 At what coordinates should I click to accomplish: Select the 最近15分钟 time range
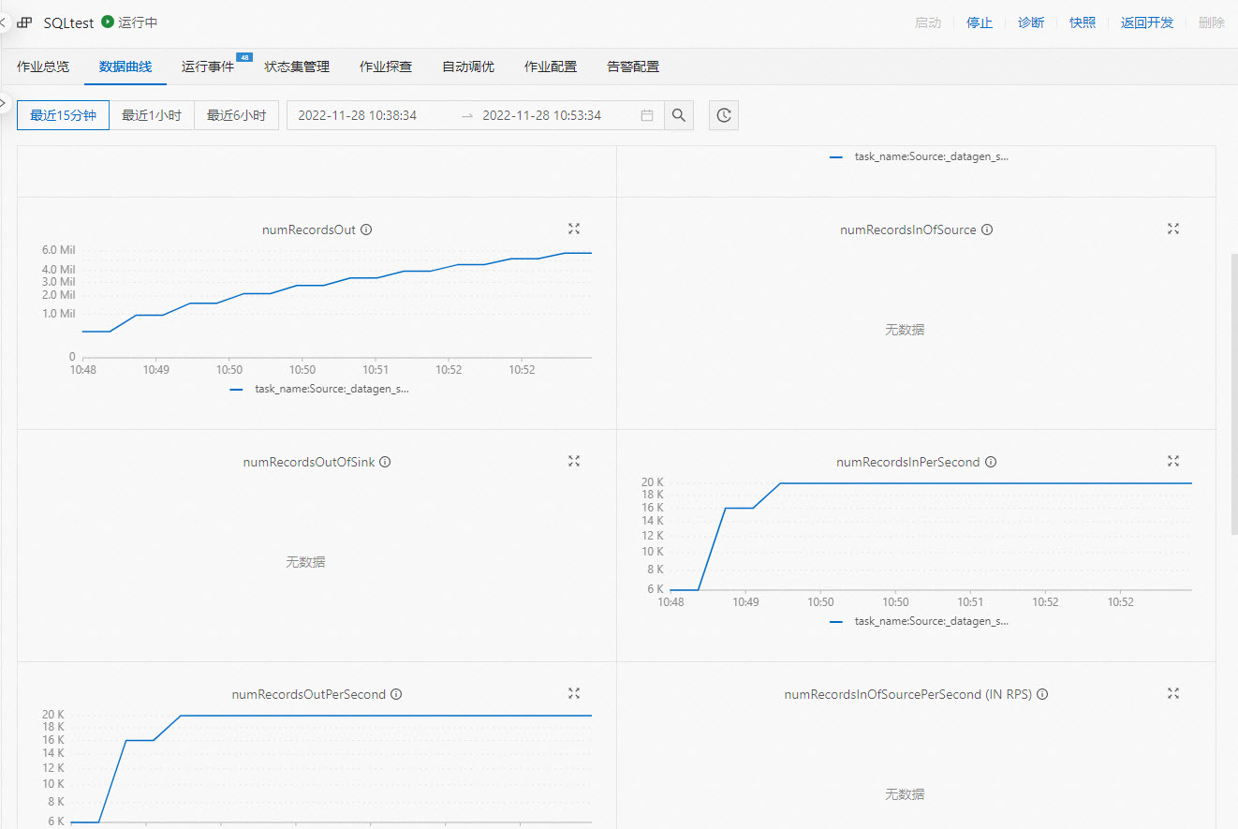point(63,115)
